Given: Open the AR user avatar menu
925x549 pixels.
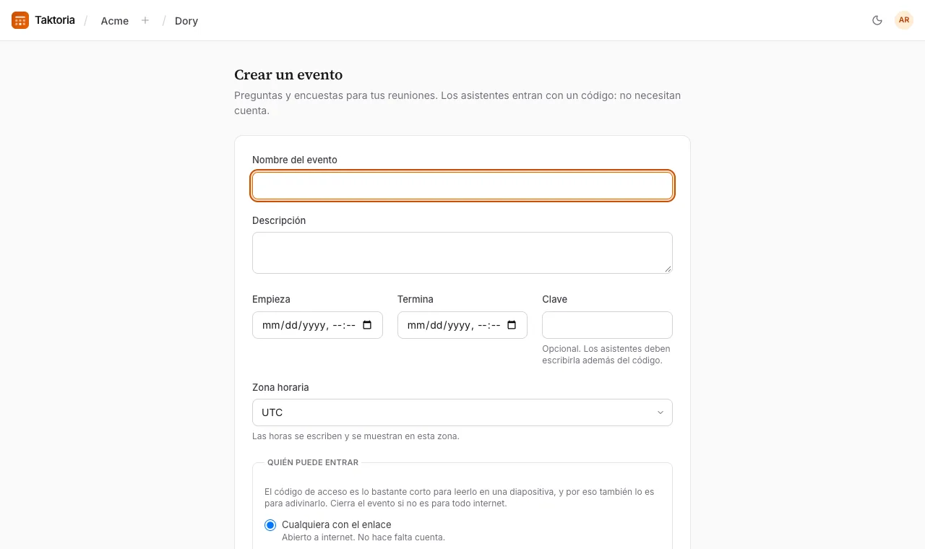Looking at the screenshot, I should coord(904,20).
